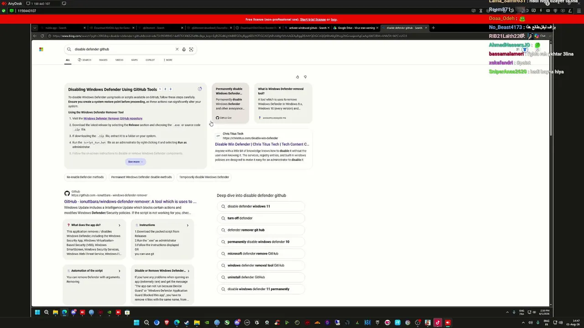
Task: Open the Disable Win Defender Chris Titus Tech link
Action: 262,144
